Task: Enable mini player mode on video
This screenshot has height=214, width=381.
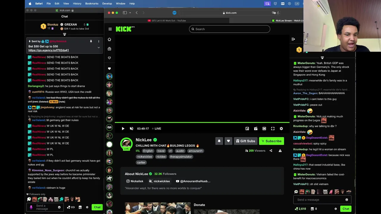Action: (x=247, y=129)
